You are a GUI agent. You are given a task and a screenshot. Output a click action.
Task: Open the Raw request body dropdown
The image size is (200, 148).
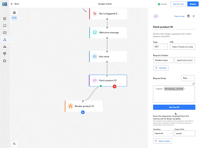pos(188,78)
